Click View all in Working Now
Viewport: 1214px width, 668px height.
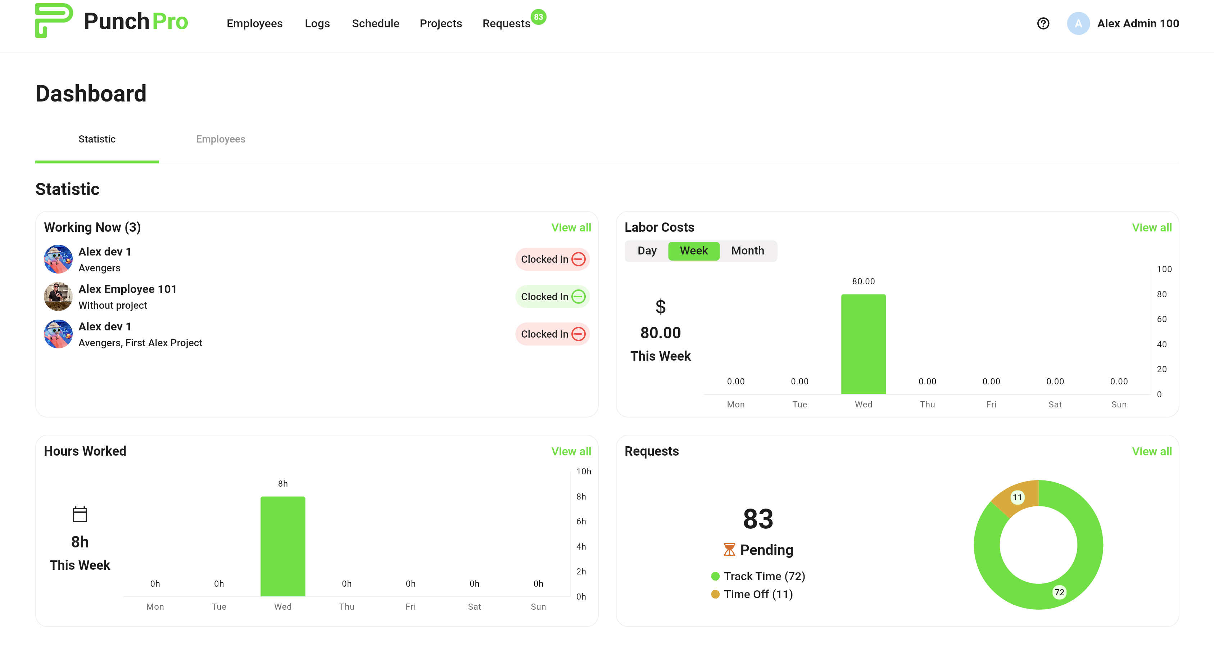[x=571, y=228]
